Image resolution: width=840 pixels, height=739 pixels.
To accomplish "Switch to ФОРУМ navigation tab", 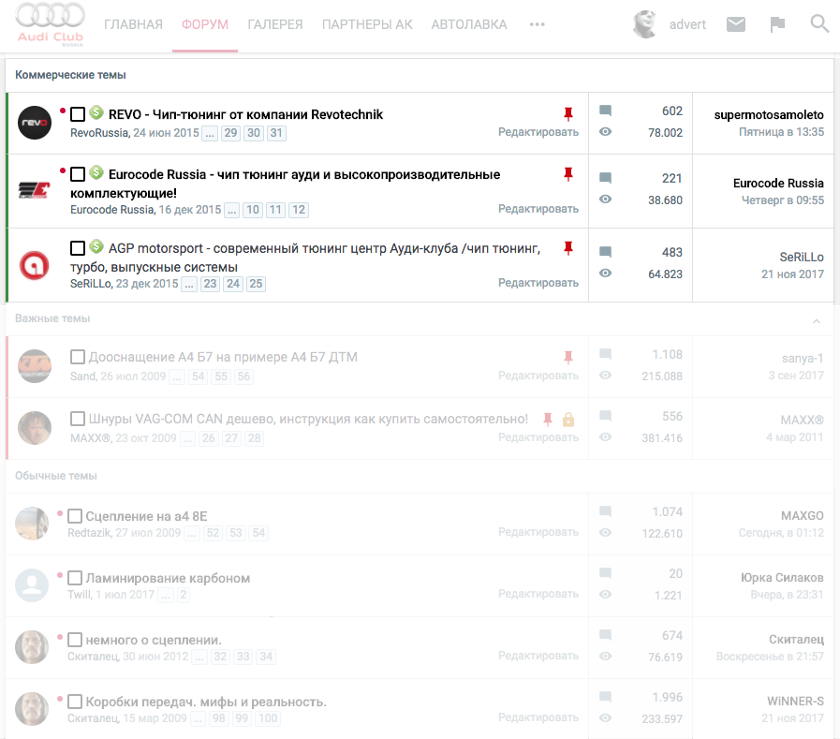I will tap(205, 24).
